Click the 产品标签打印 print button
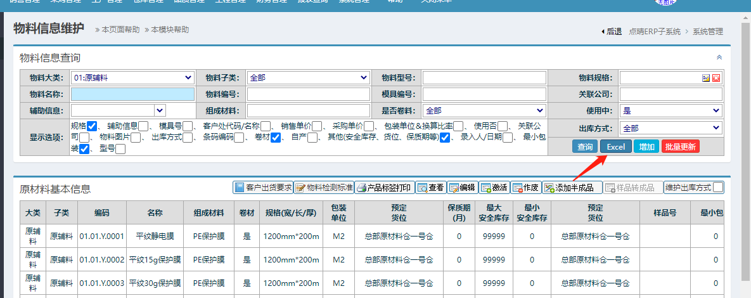Screen dimensions: 751x298 coord(385,188)
